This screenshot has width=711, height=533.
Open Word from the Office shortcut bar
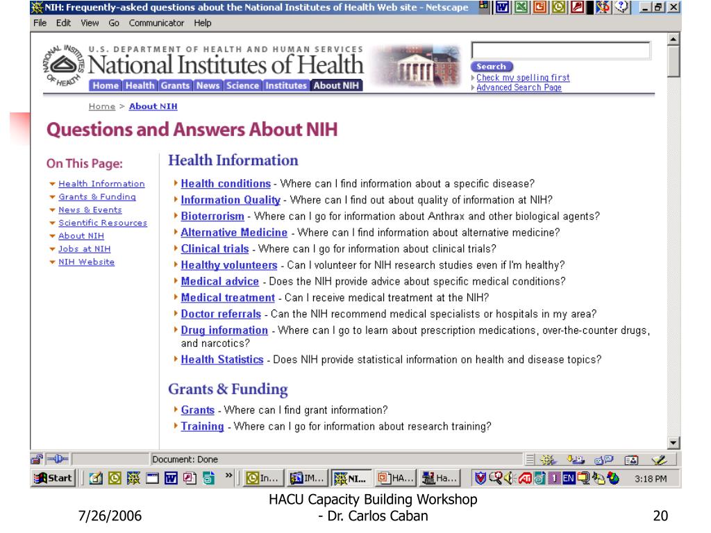pos(501,7)
